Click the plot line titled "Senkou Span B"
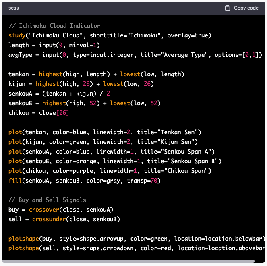Image resolution: width=267 pixels, height=266 pixels. [115, 161]
